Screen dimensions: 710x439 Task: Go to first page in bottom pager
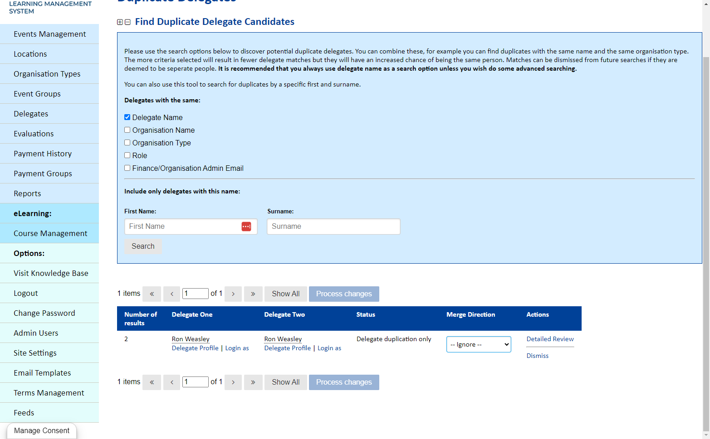click(x=152, y=382)
